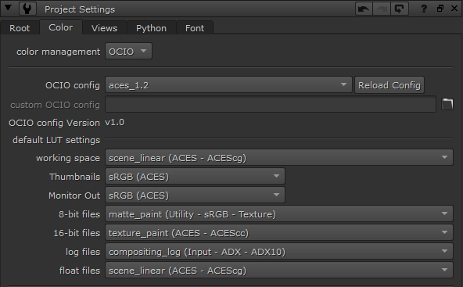Click the wrench settings icon in header
This screenshot has height=287, width=463.
[27, 9]
